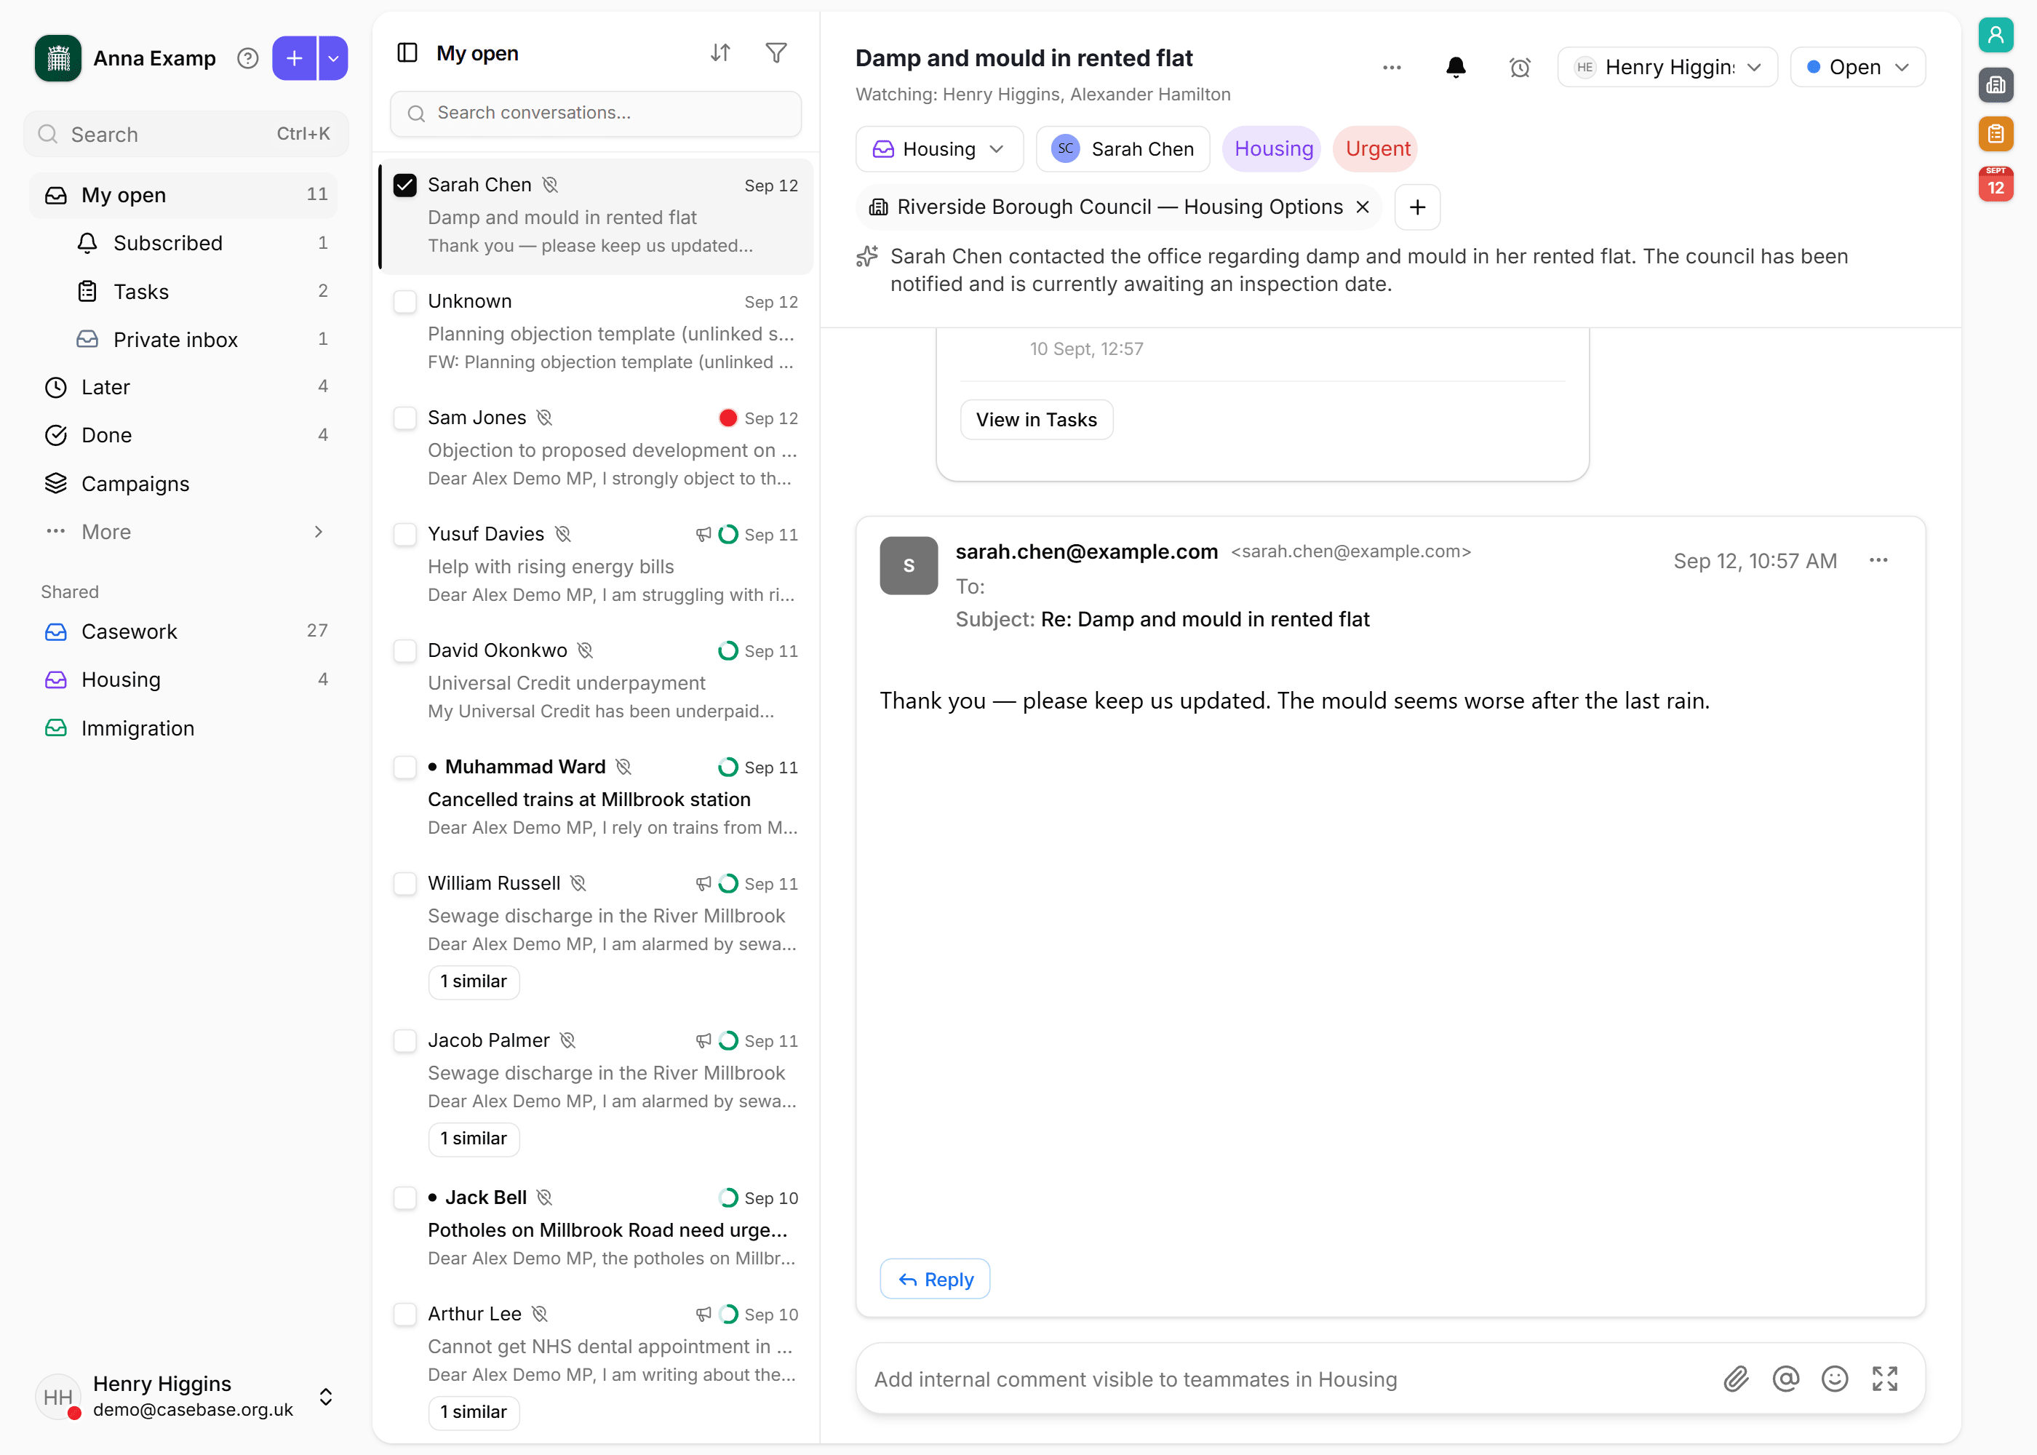Open the emoji picker smiley icon
Image resolution: width=2037 pixels, height=1455 pixels.
[1835, 1379]
